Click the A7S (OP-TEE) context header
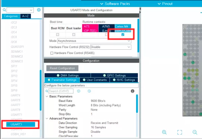Image resolution: width=202 pixels, height=139 pixels. [90, 28]
